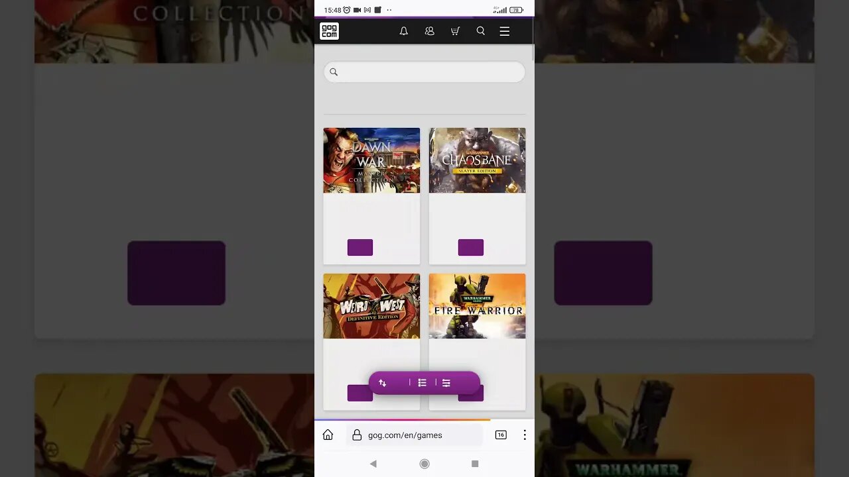Image resolution: width=849 pixels, height=477 pixels.
Task: Open the Dawn of War Master Collection thumbnail
Action: pyautogui.click(x=371, y=160)
